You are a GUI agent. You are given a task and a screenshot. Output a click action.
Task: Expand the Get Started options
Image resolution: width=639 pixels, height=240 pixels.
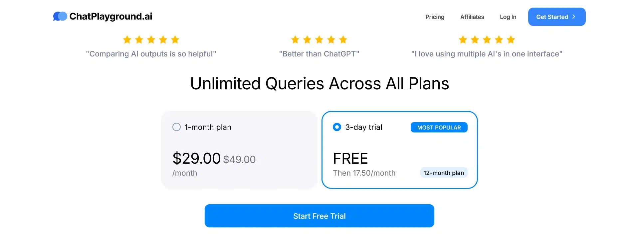pos(556,17)
